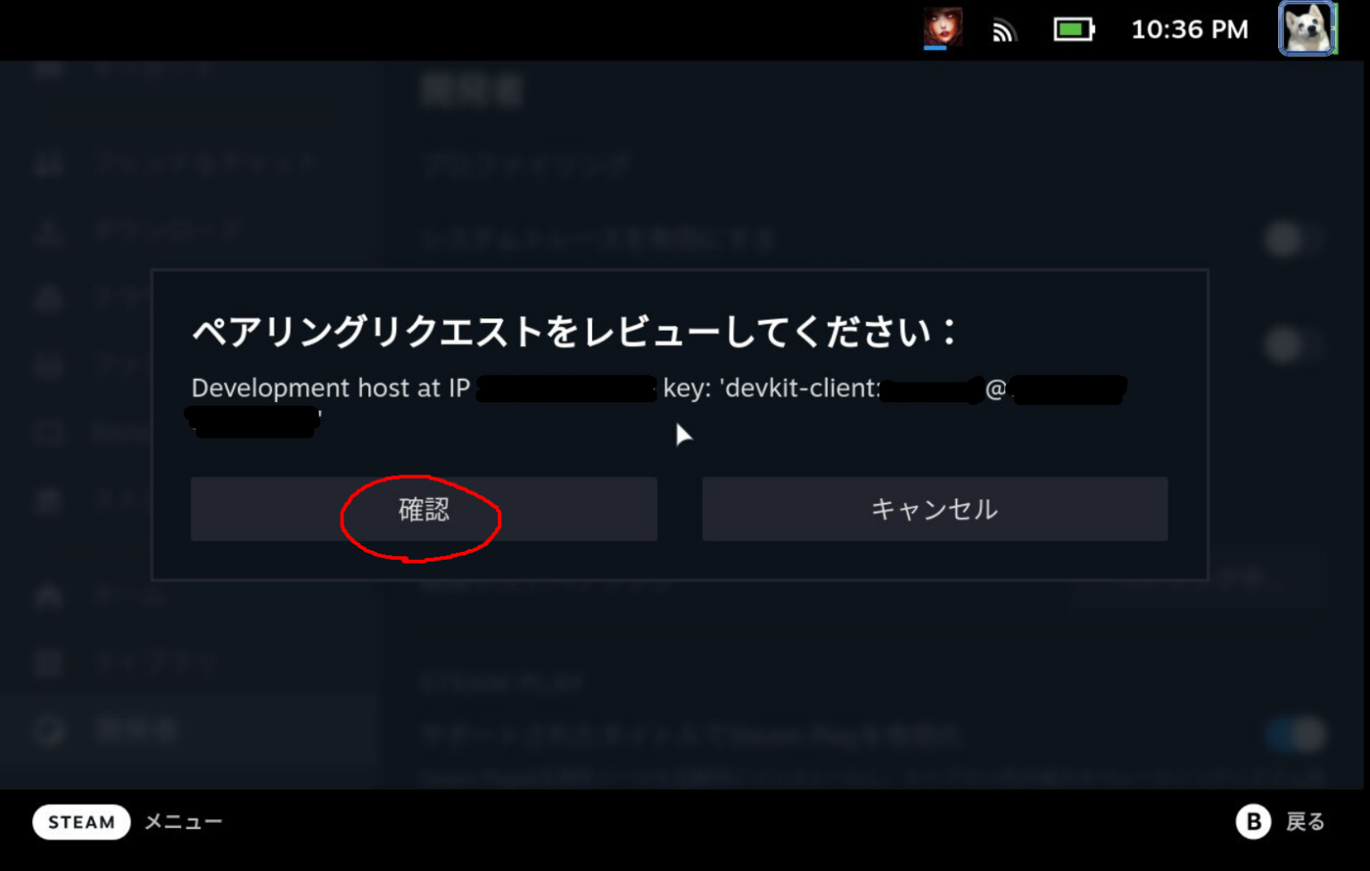
Task: Enable the system trace toggle on the right
Action: [x=1293, y=239]
